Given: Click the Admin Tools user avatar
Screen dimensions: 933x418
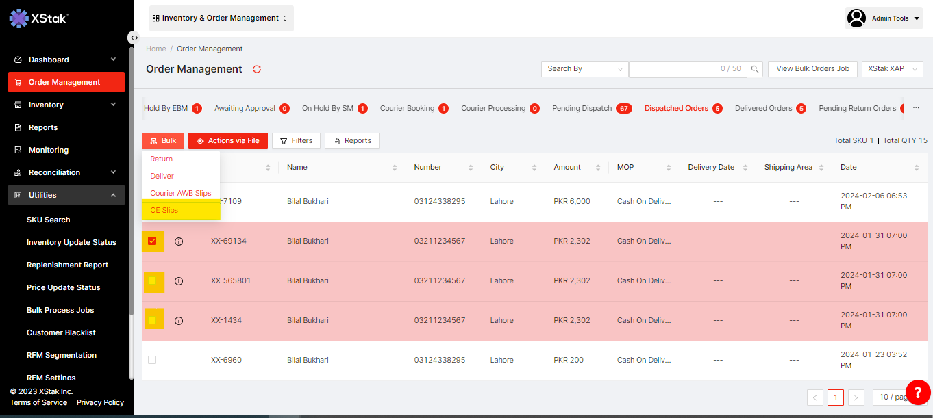Looking at the screenshot, I should [x=856, y=18].
